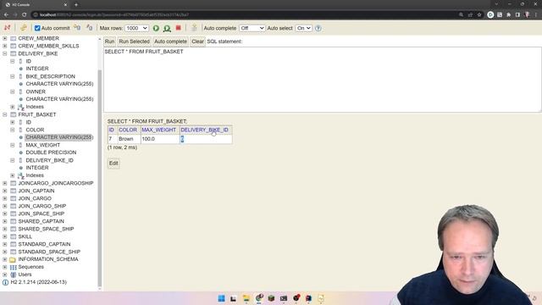Open the Auto complete Off dropdown
The image size is (542, 305).
252,28
